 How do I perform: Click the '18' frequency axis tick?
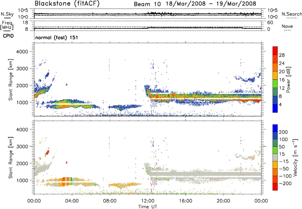click(x=25, y=23)
